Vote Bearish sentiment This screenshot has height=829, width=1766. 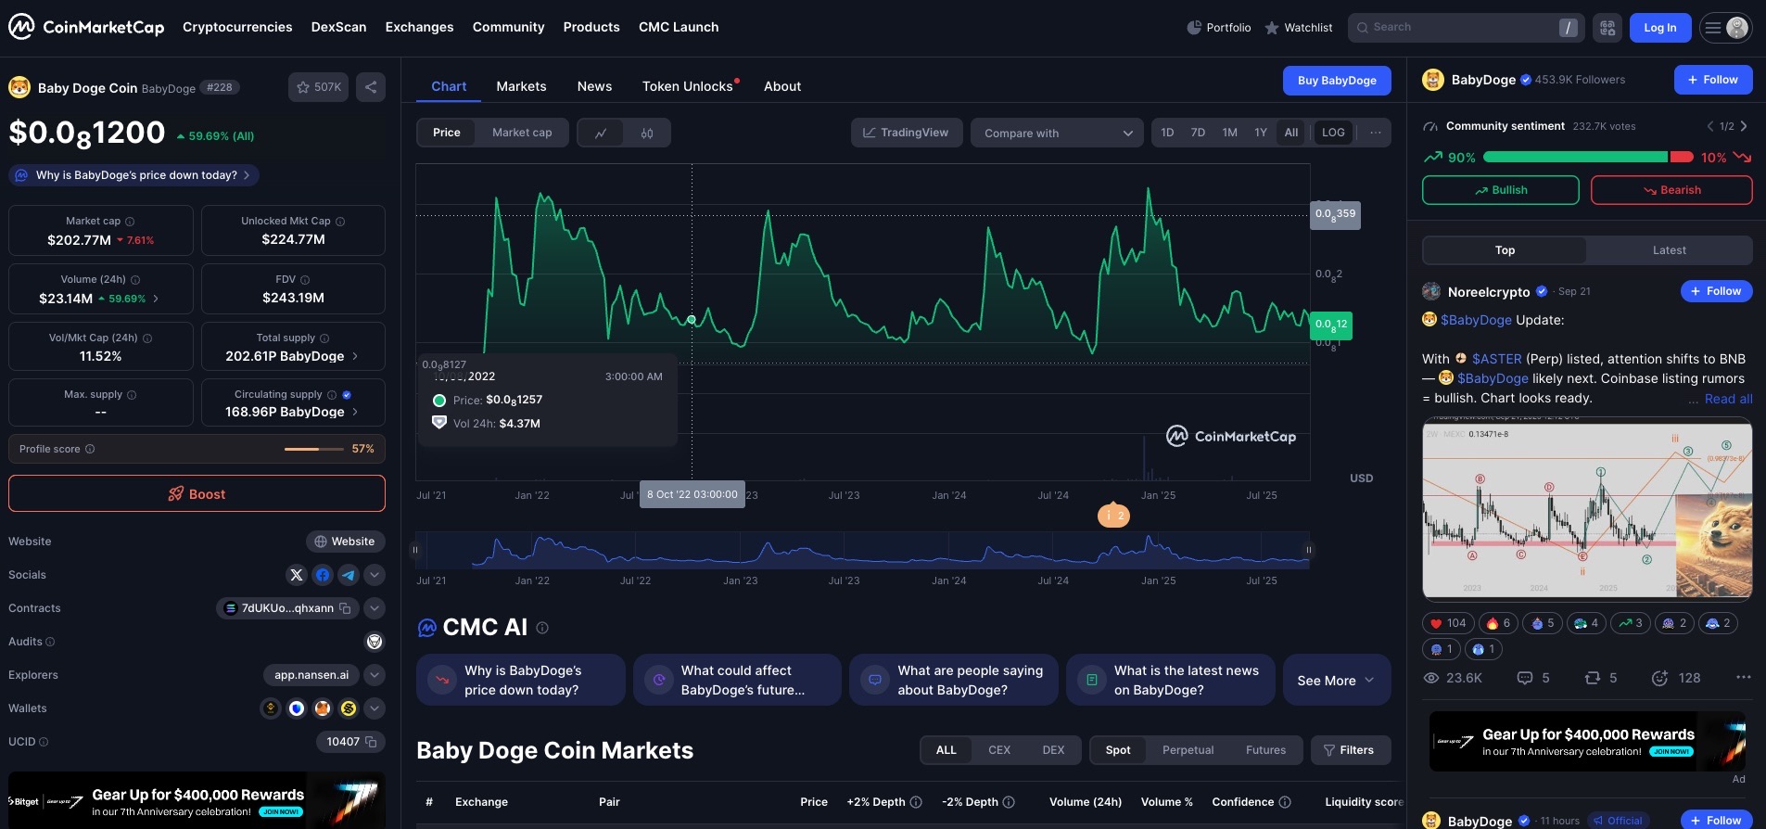pyautogui.click(x=1671, y=190)
